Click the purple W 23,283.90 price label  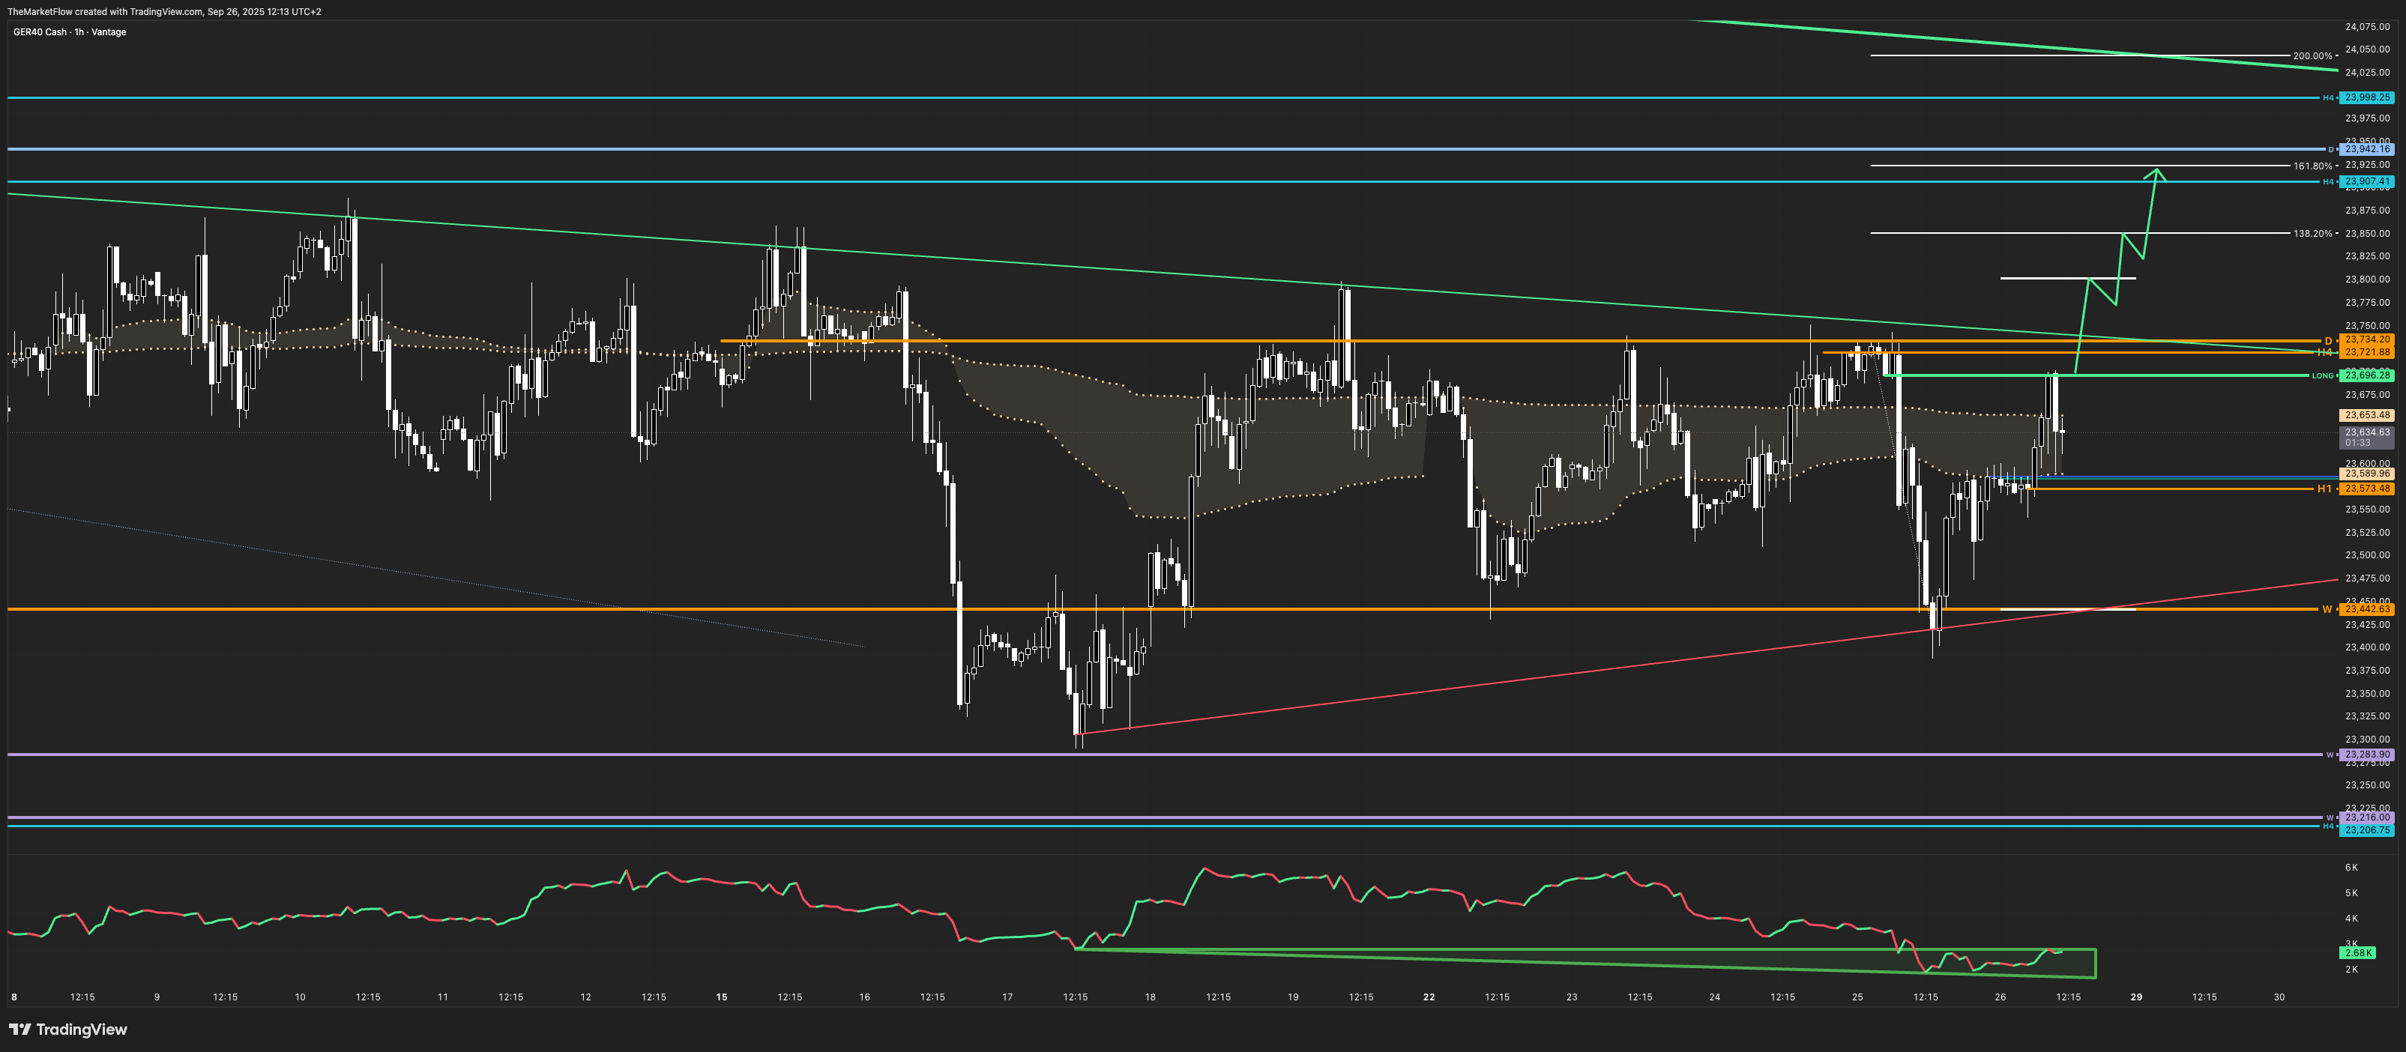pyautogui.click(x=2366, y=755)
